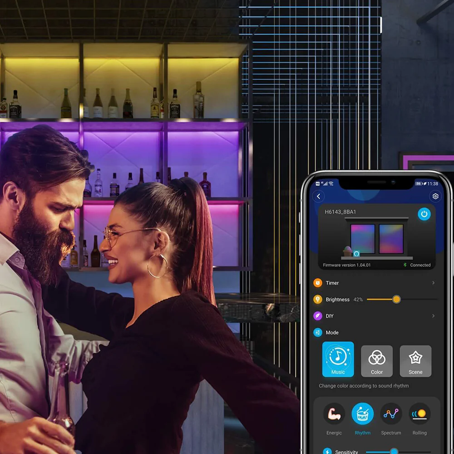Click the Bluetooth Connected status text
The height and width of the screenshot is (454, 454).
420,265
